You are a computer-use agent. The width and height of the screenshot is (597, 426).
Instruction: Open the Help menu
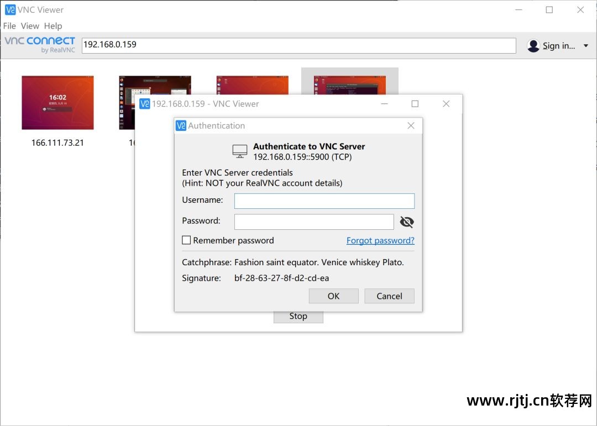(53, 26)
